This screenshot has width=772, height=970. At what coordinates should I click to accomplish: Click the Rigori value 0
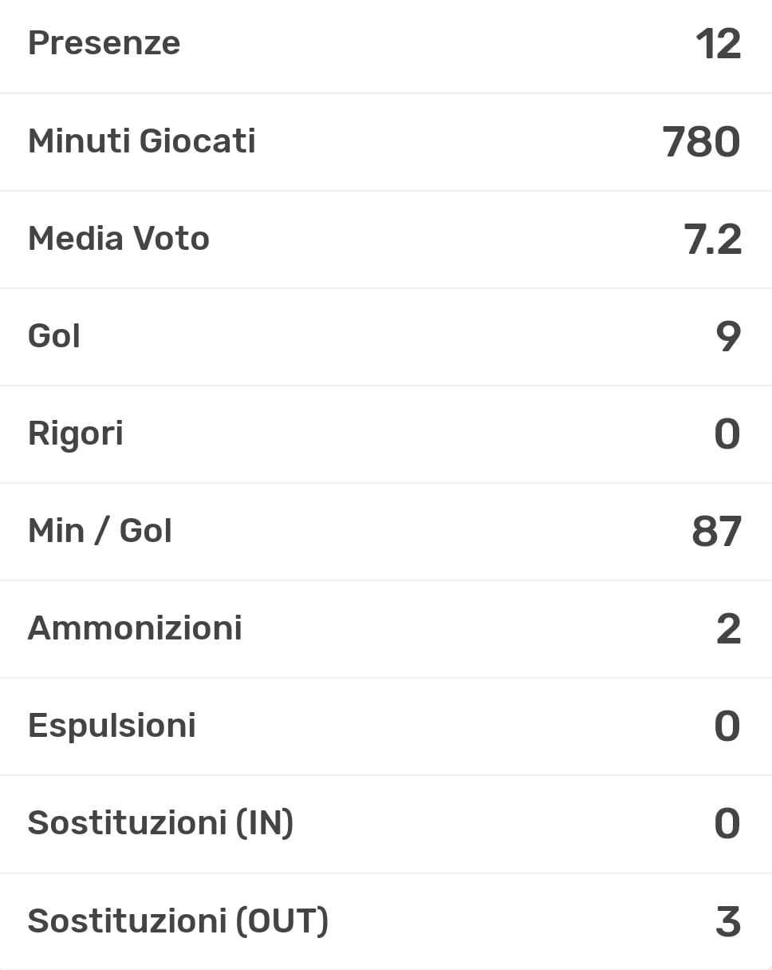(x=727, y=434)
